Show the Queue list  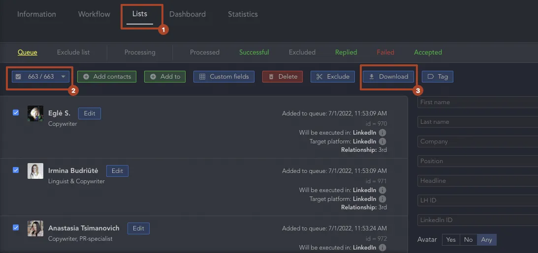(28, 53)
